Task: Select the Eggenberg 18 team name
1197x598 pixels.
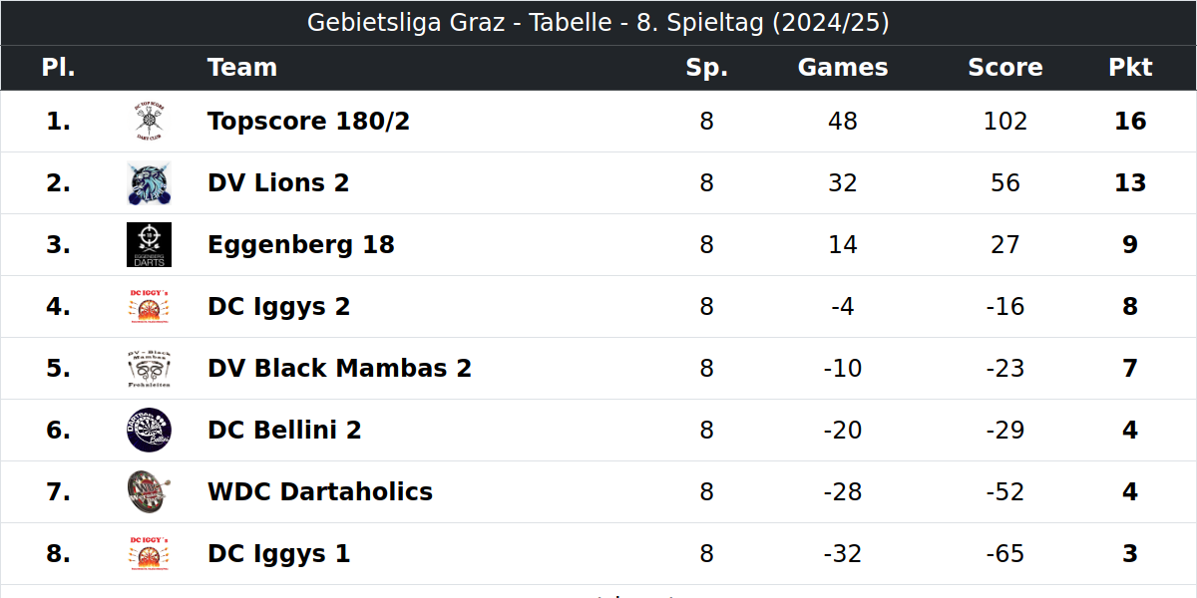Action: [x=301, y=245]
